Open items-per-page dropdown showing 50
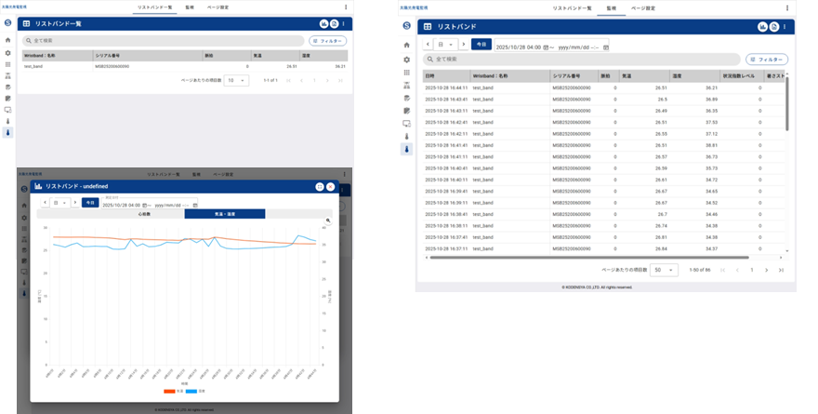The image size is (818, 414). [665, 270]
